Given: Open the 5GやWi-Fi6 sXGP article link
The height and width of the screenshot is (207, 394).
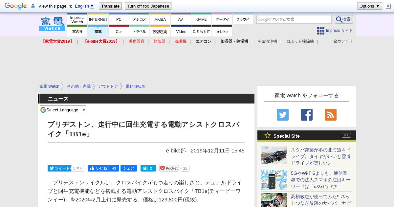Looking at the screenshot, I should coord(321,180).
